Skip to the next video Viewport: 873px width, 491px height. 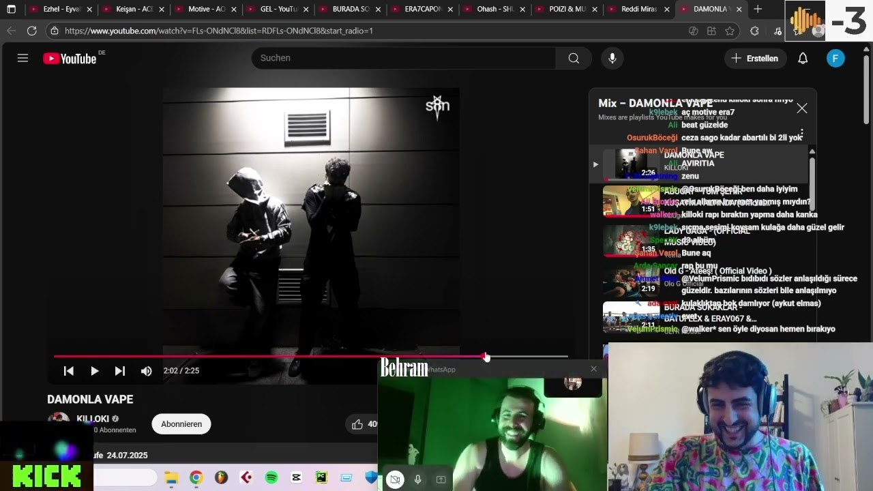[120, 371]
